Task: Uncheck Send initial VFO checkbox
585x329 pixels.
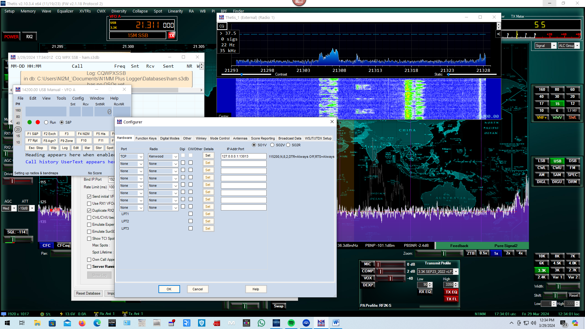Action: (89, 197)
